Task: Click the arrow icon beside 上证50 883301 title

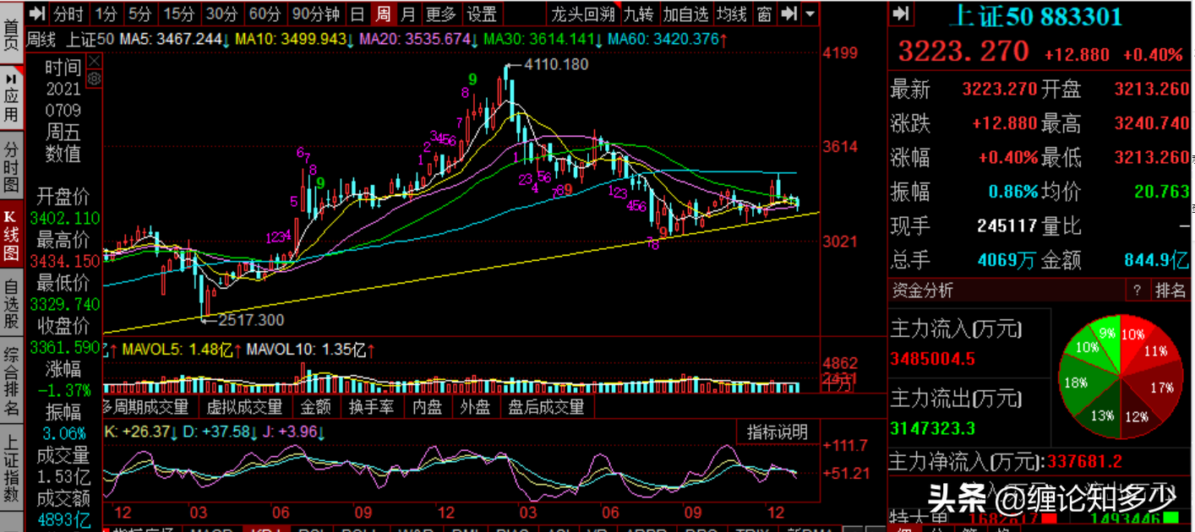Action: 901,14
